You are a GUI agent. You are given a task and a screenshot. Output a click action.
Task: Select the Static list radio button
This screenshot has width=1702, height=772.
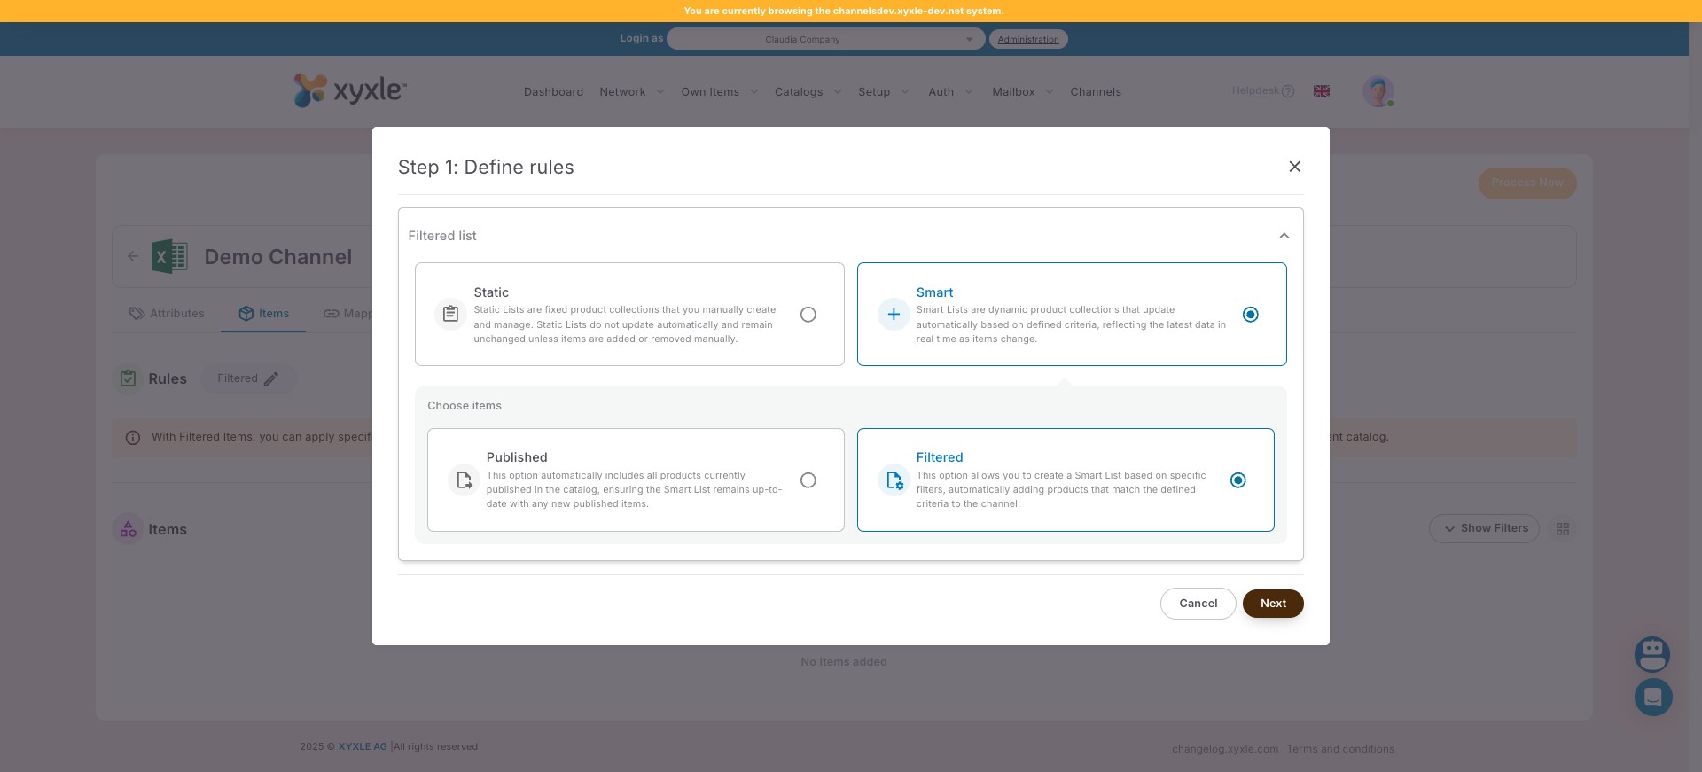click(x=808, y=315)
